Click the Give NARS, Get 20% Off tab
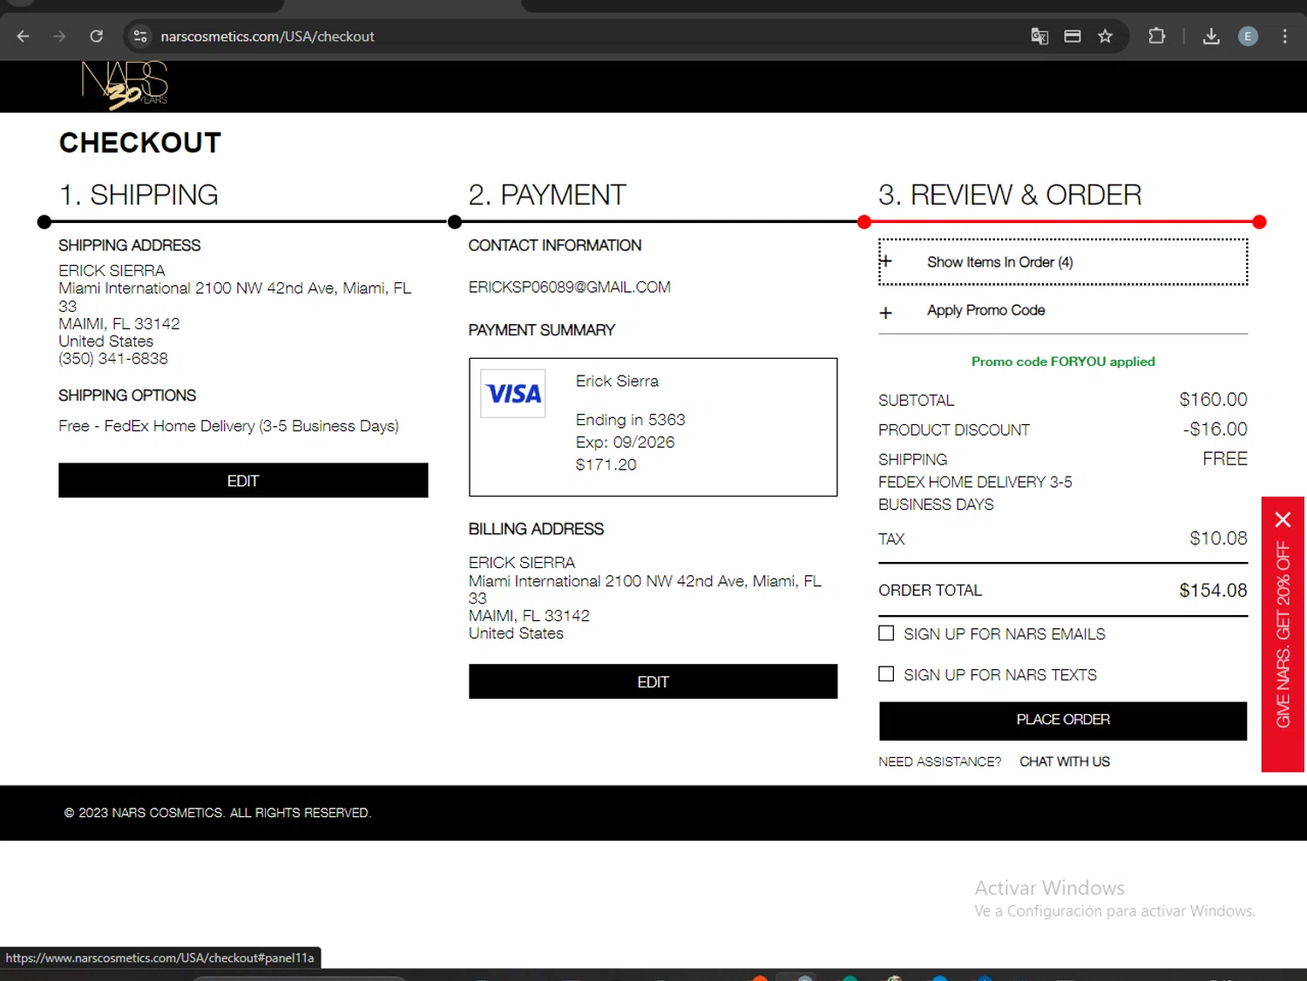Screen dimensions: 1307x981 [1283, 634]
